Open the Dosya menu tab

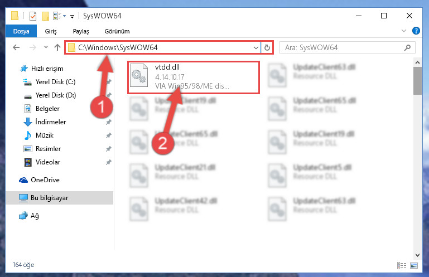coord(21,31)
